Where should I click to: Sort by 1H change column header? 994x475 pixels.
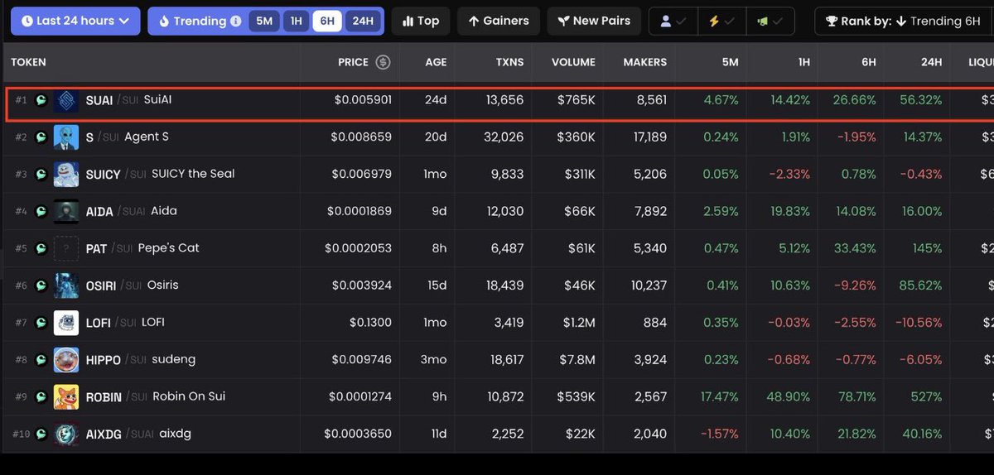click(803, 62)
